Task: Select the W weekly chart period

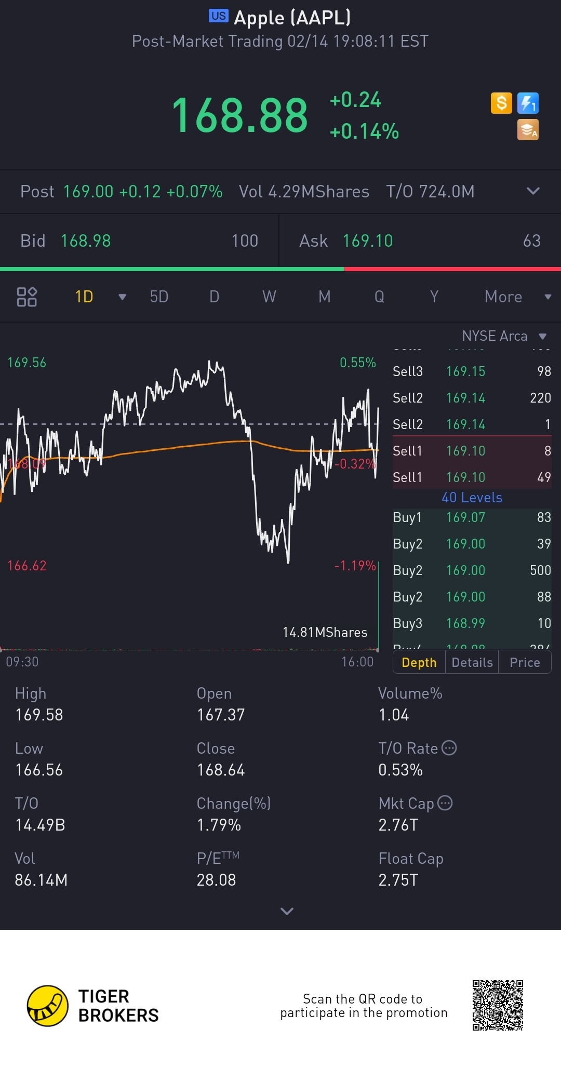Action: pyautogui.click(x=269, y=297)
